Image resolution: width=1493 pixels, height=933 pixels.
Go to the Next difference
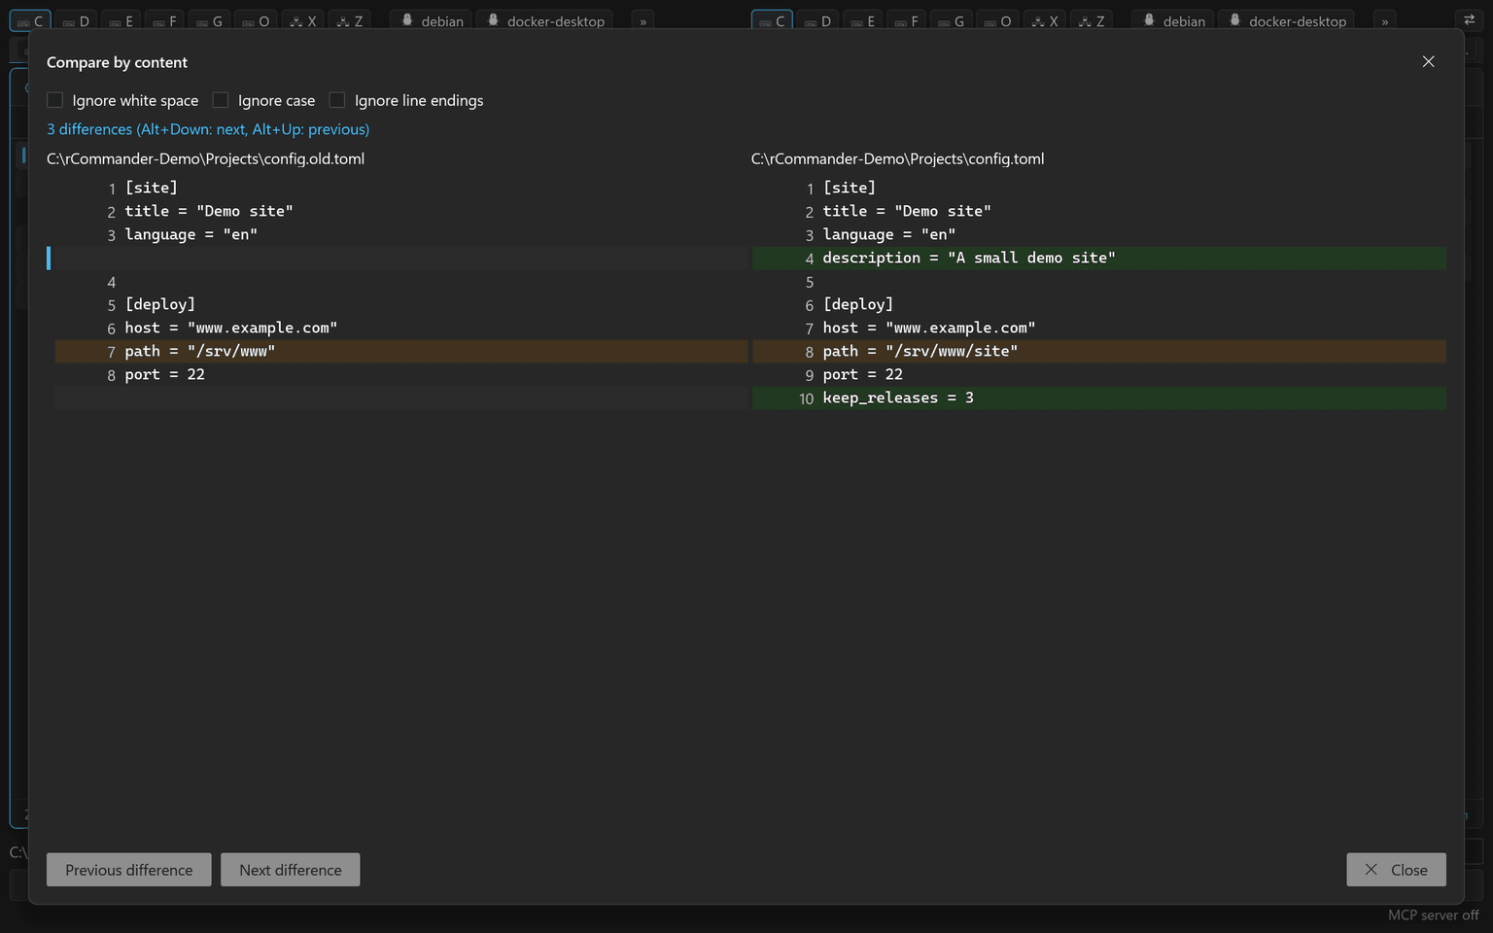(290, 870)
